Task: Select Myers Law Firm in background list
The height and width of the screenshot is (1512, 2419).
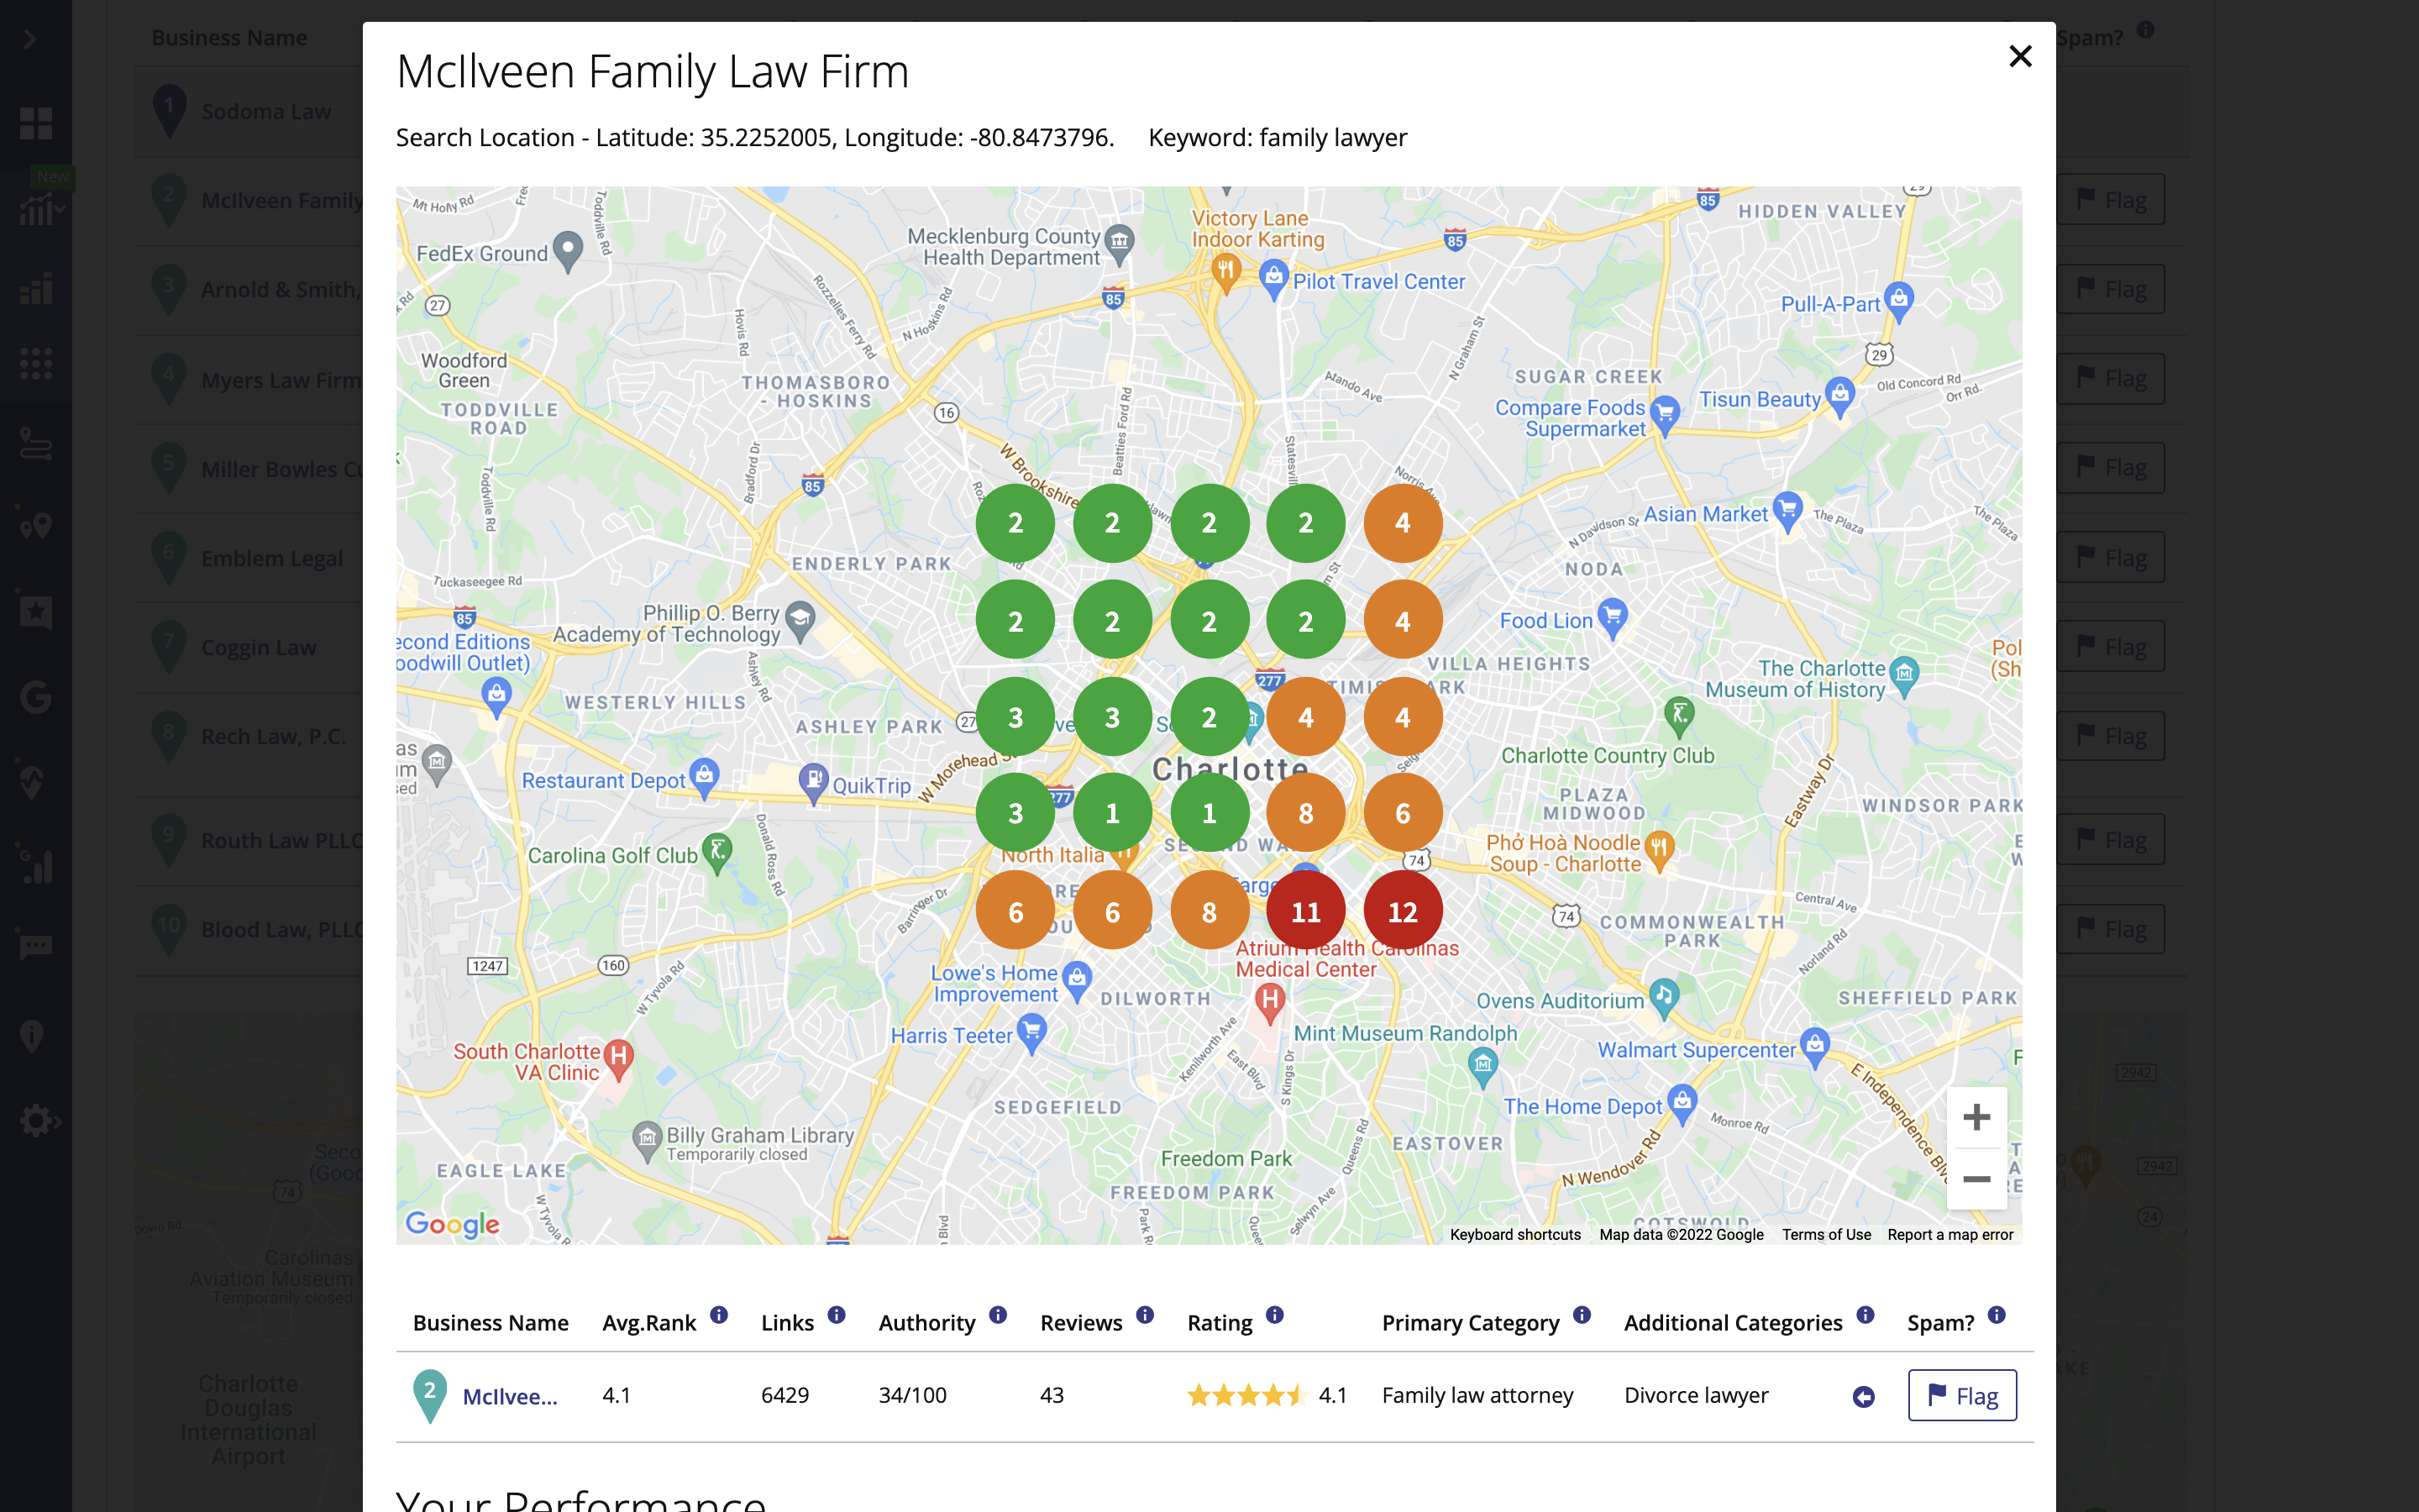Action: tap(281, 381)
